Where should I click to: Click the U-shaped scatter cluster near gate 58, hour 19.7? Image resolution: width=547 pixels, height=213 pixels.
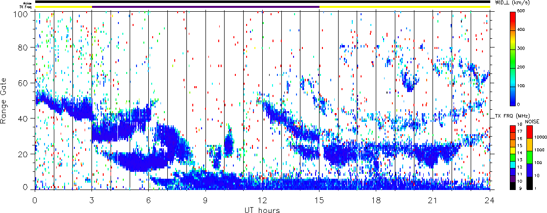[409, 81]
